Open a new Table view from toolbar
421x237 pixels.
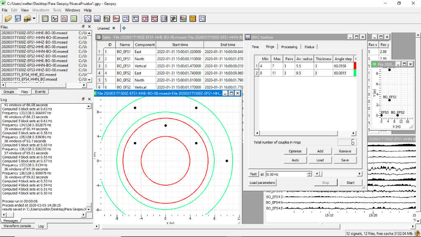(45, 19)
